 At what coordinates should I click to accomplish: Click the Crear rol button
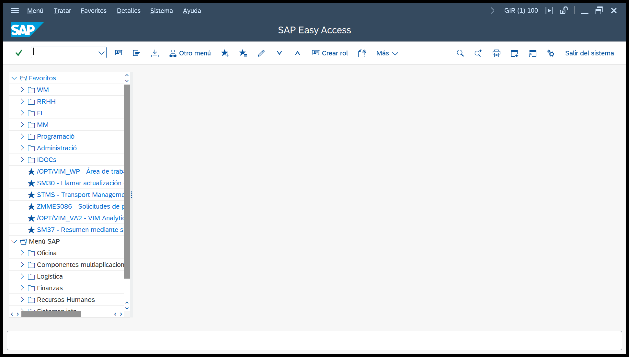330,53
